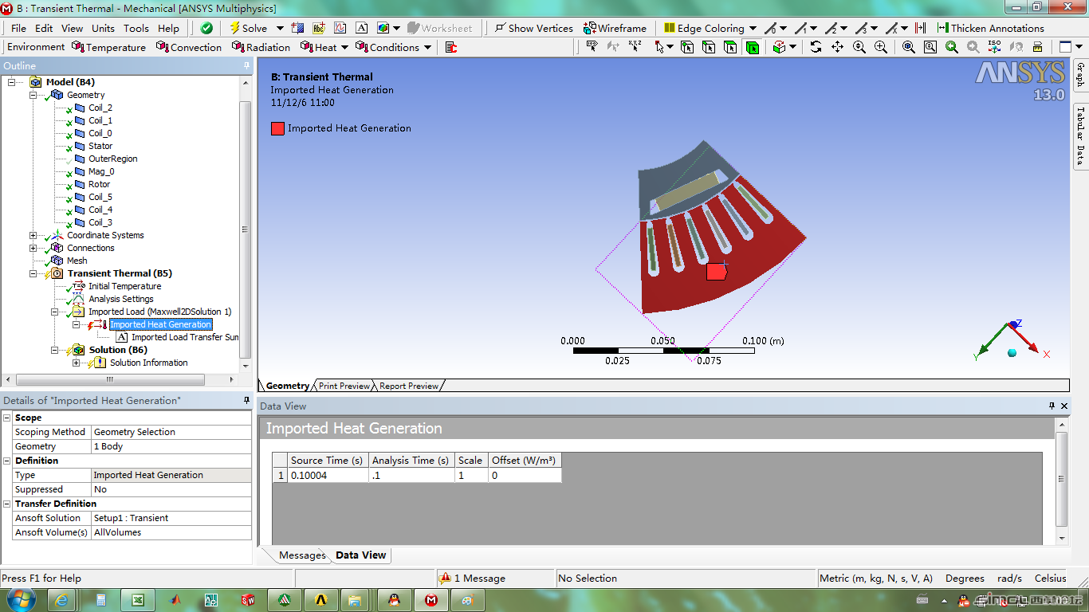Click the Source Time cell 0.10004
1089x612 pixels.
[x=328, y=476]
